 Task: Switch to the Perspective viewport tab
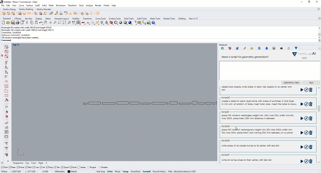coord(18,163)
